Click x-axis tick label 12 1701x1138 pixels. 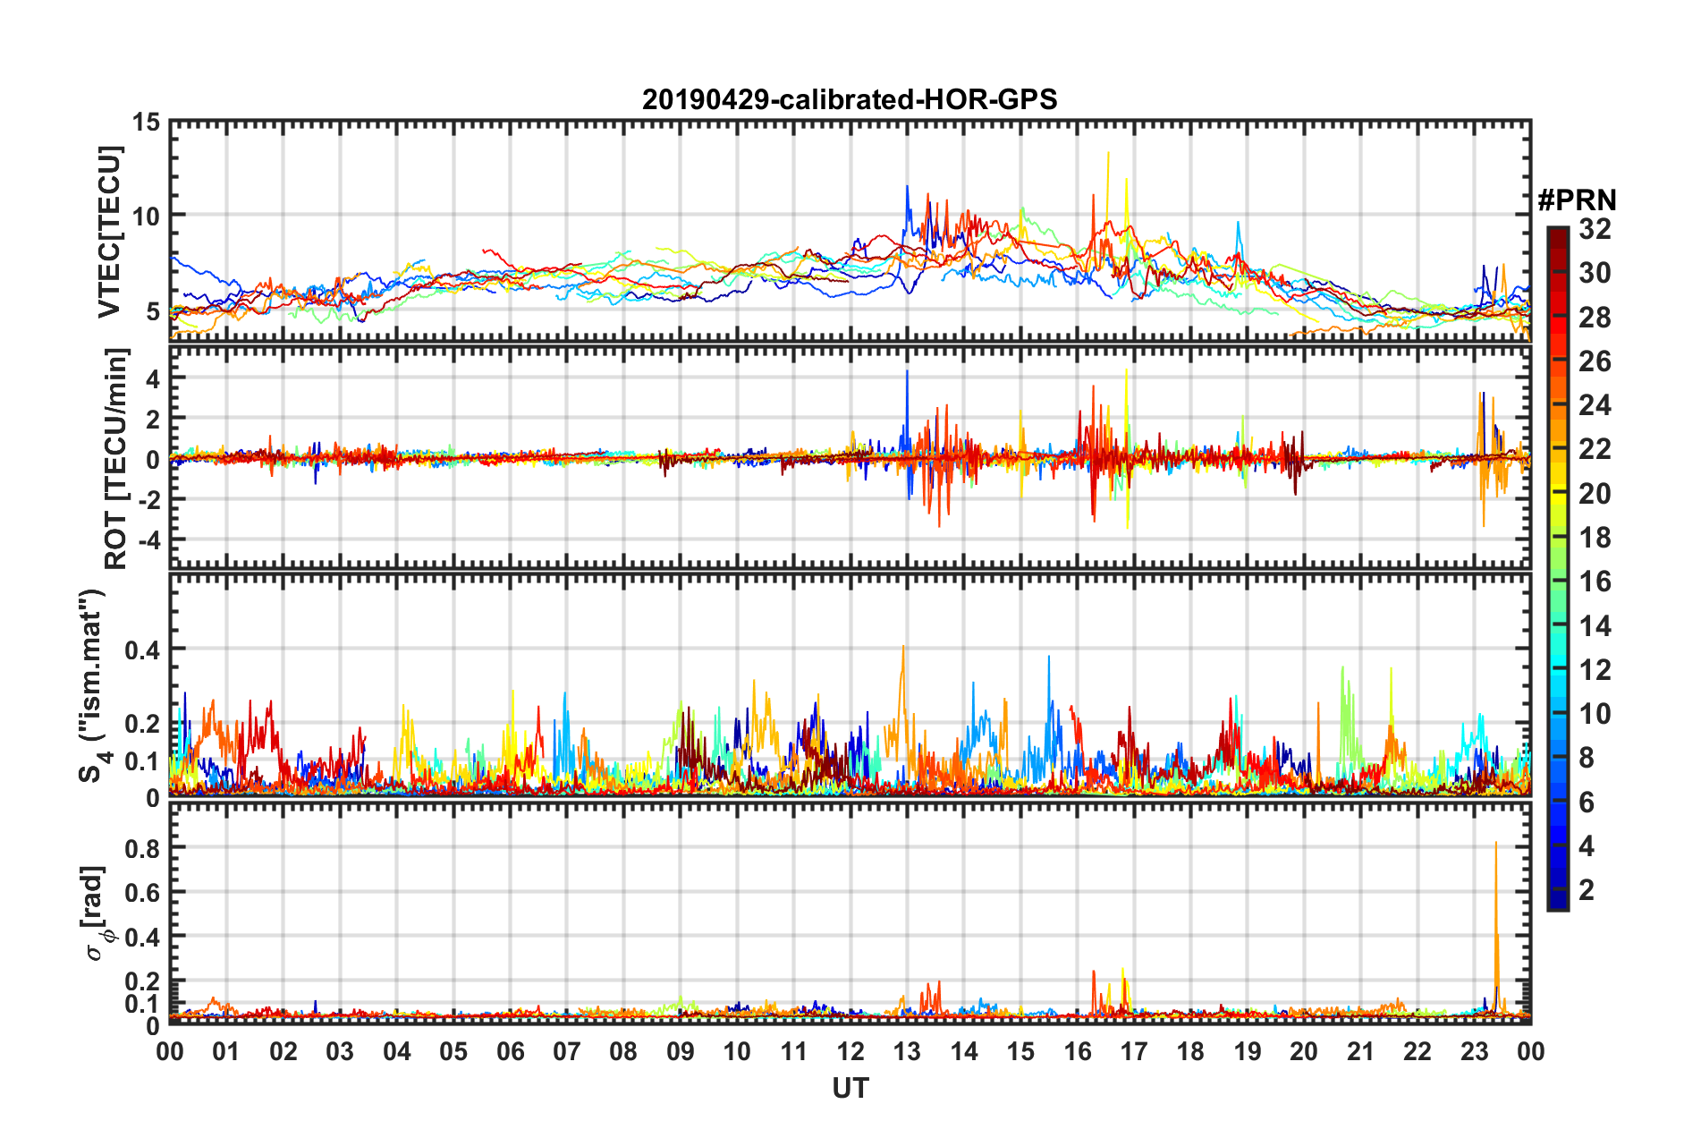coord(850,1051)
